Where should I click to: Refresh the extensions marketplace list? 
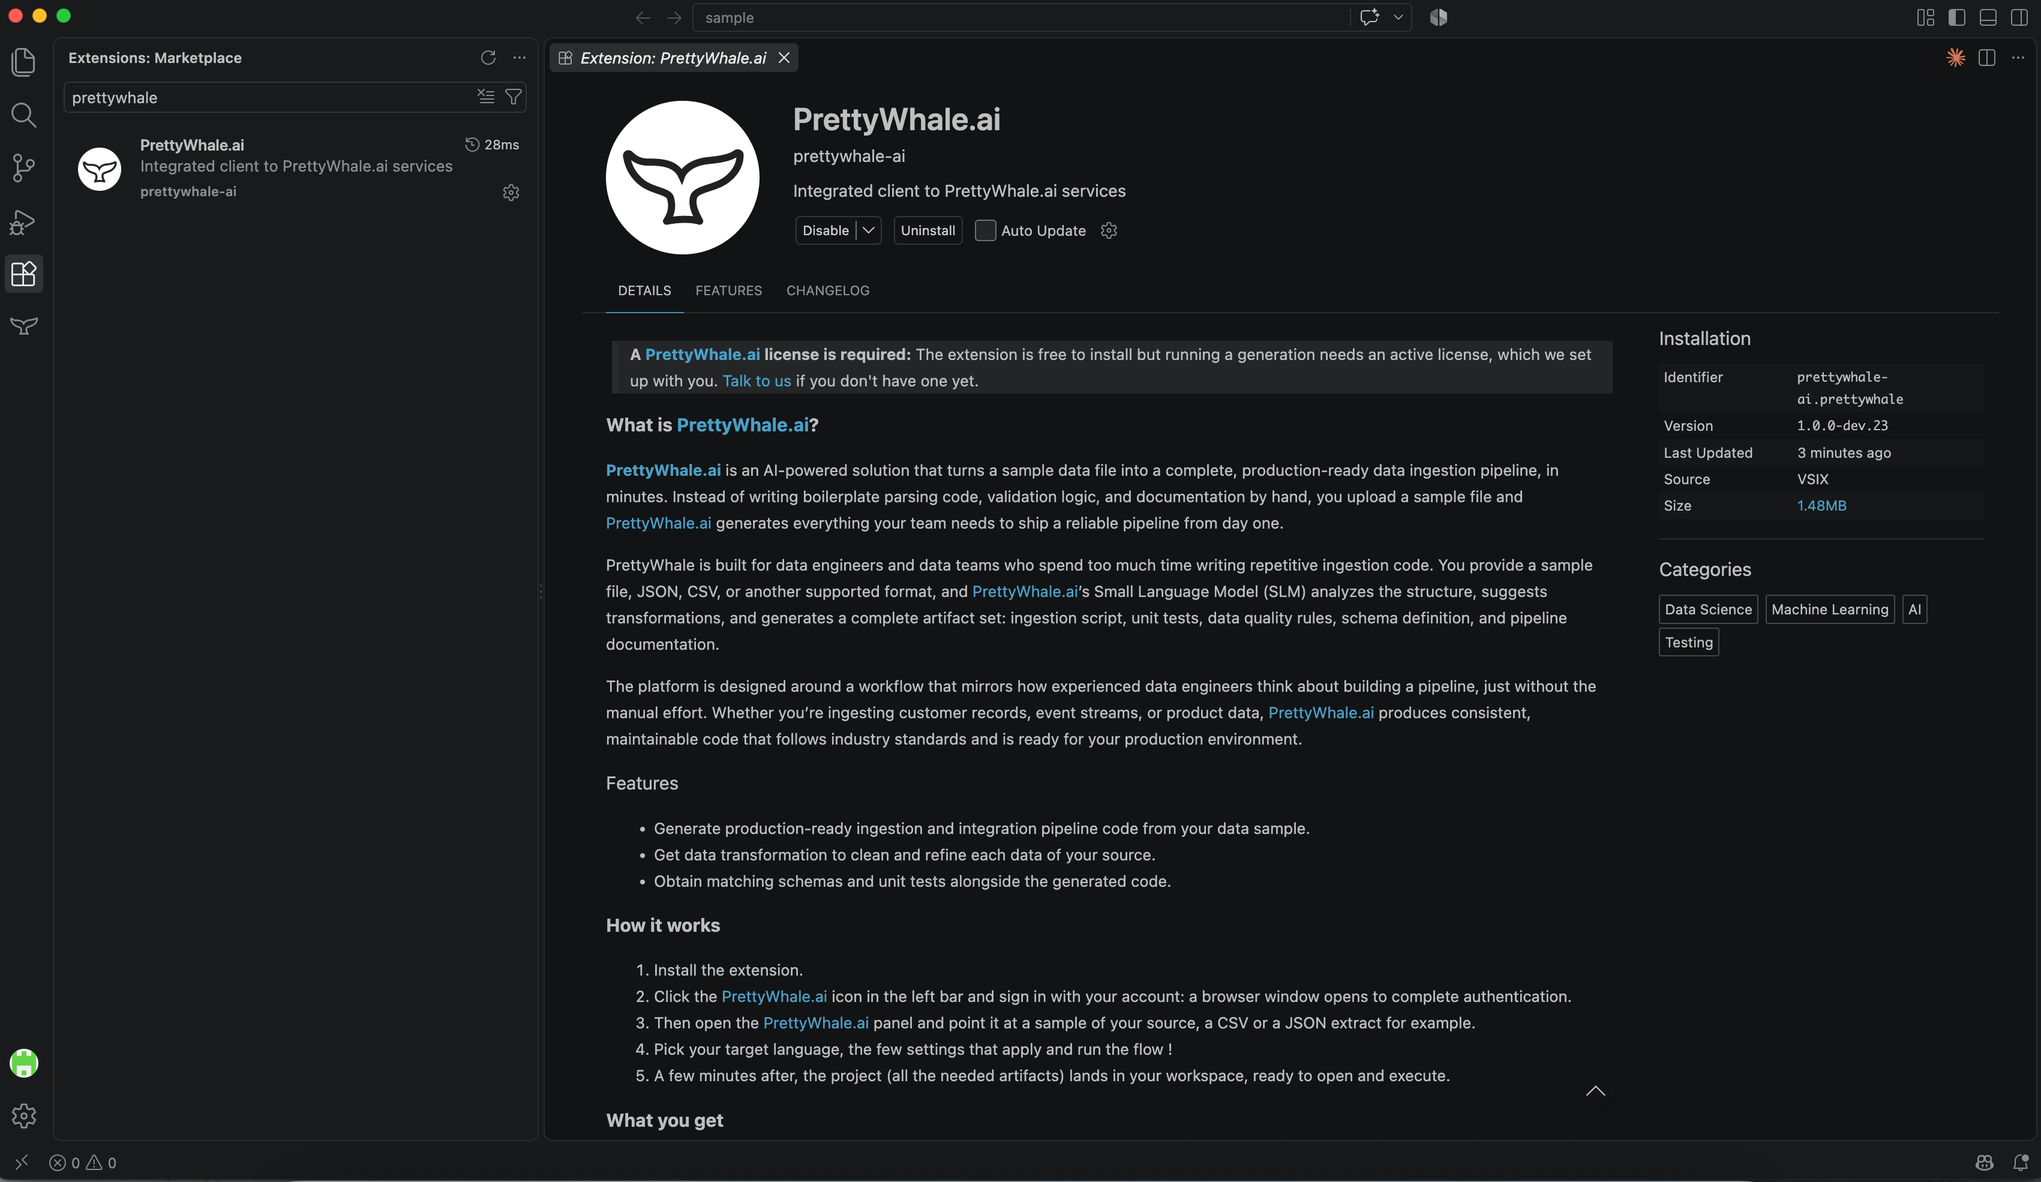point(488,58)
